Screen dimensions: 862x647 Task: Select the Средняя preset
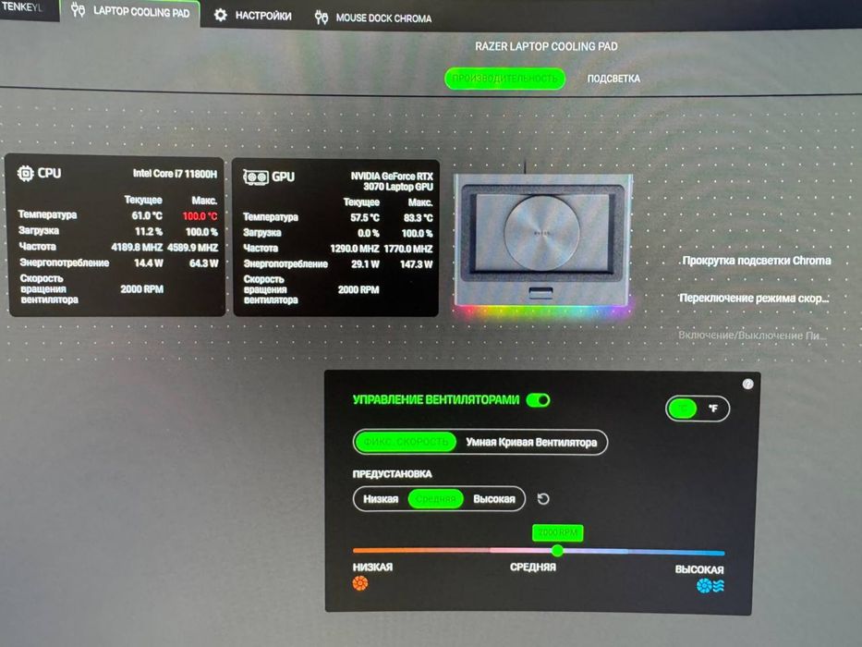click(x=435, y=499)
